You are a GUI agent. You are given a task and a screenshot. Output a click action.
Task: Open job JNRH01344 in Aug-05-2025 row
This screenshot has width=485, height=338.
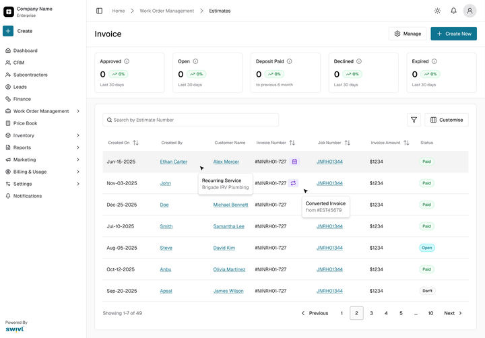point(329,248)
